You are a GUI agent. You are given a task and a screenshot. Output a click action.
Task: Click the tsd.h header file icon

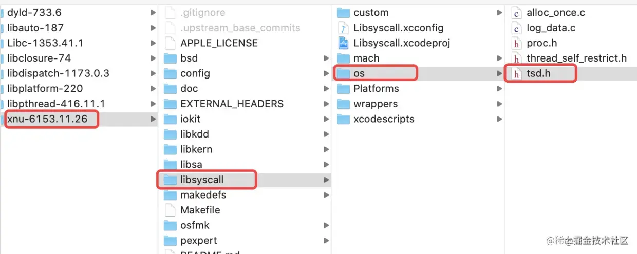[516, 73]
